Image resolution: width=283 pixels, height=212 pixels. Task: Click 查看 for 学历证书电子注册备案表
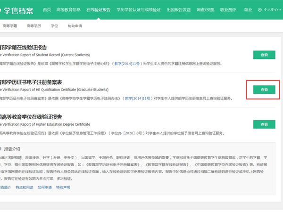click(x=264, y=90)
